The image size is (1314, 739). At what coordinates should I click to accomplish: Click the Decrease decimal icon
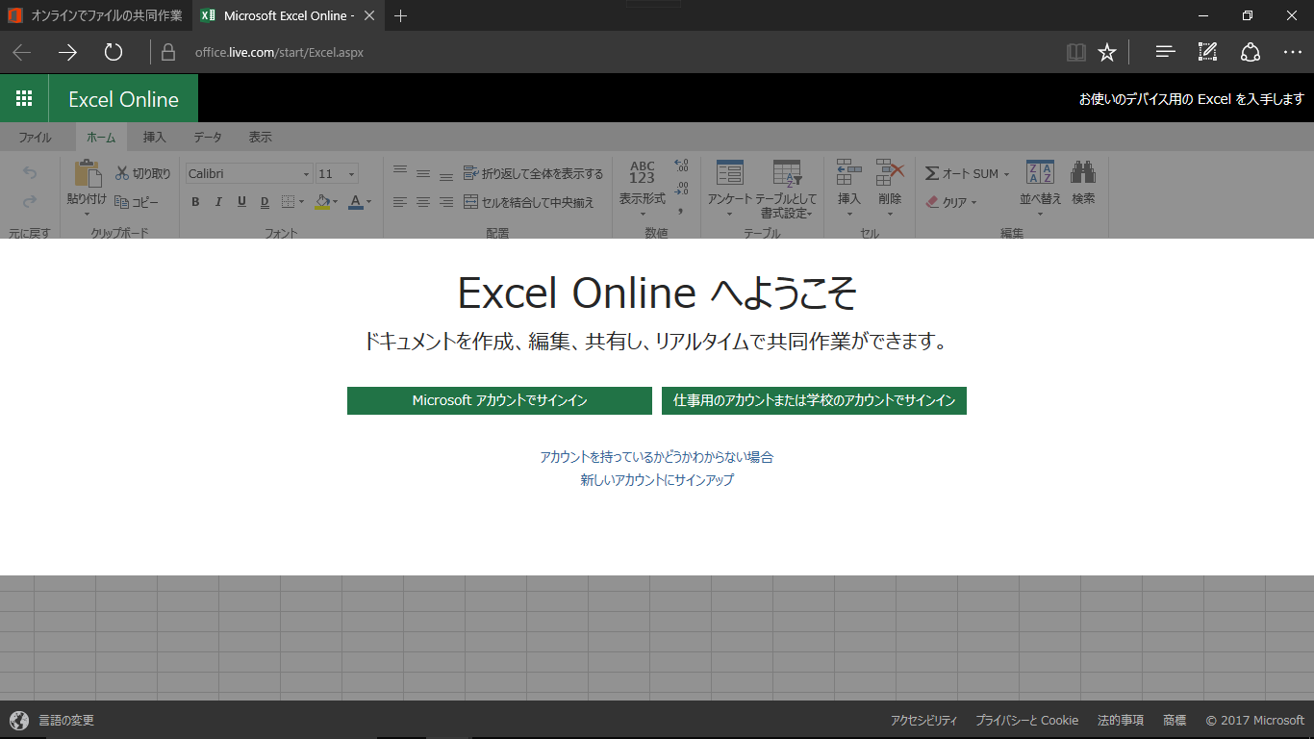681,187
